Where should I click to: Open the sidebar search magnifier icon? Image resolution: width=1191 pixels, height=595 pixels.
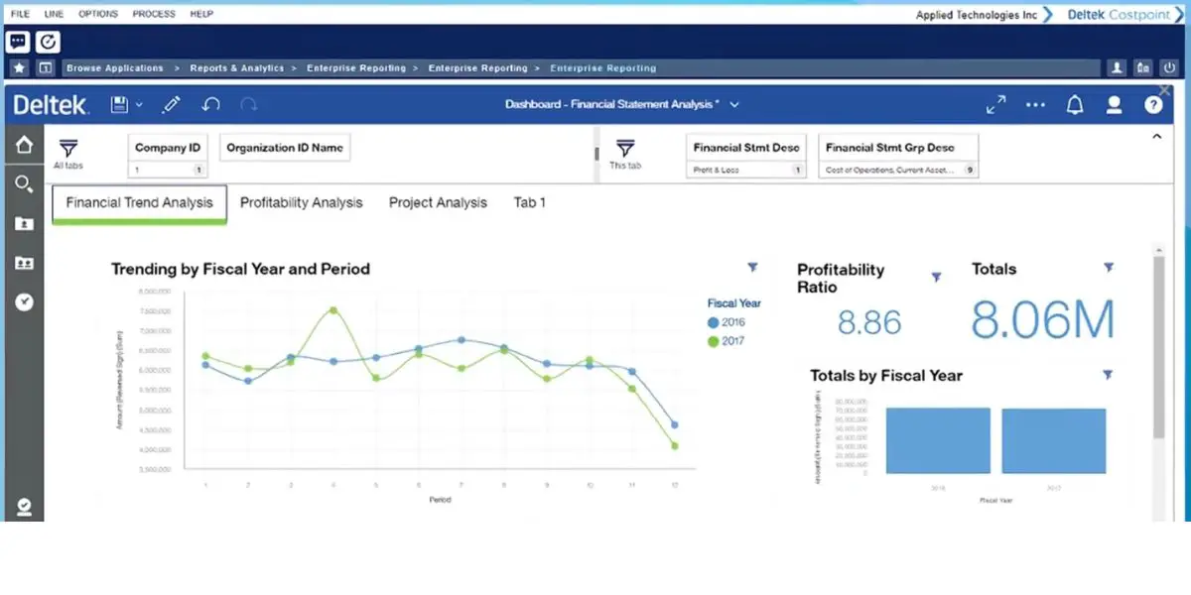[x=24, y=183]
